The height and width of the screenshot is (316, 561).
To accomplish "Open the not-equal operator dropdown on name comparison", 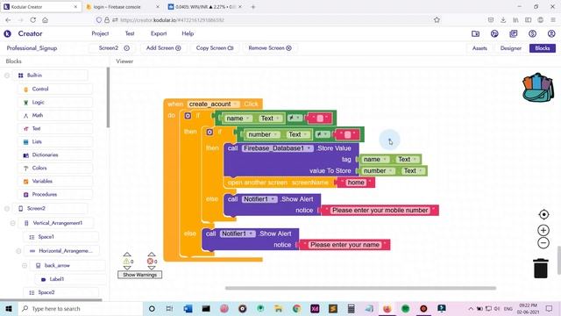I will [295, 118].
